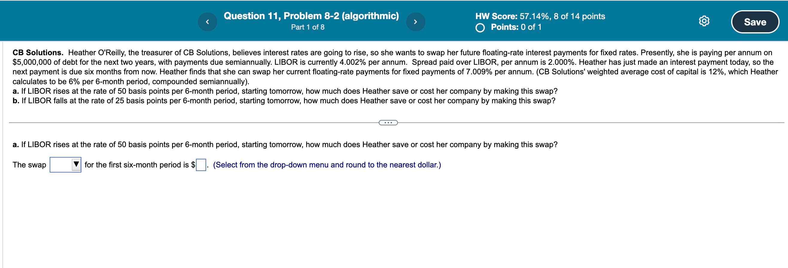Go to the previous question arrow
The image size is (788, 268).
coord(207,22)
